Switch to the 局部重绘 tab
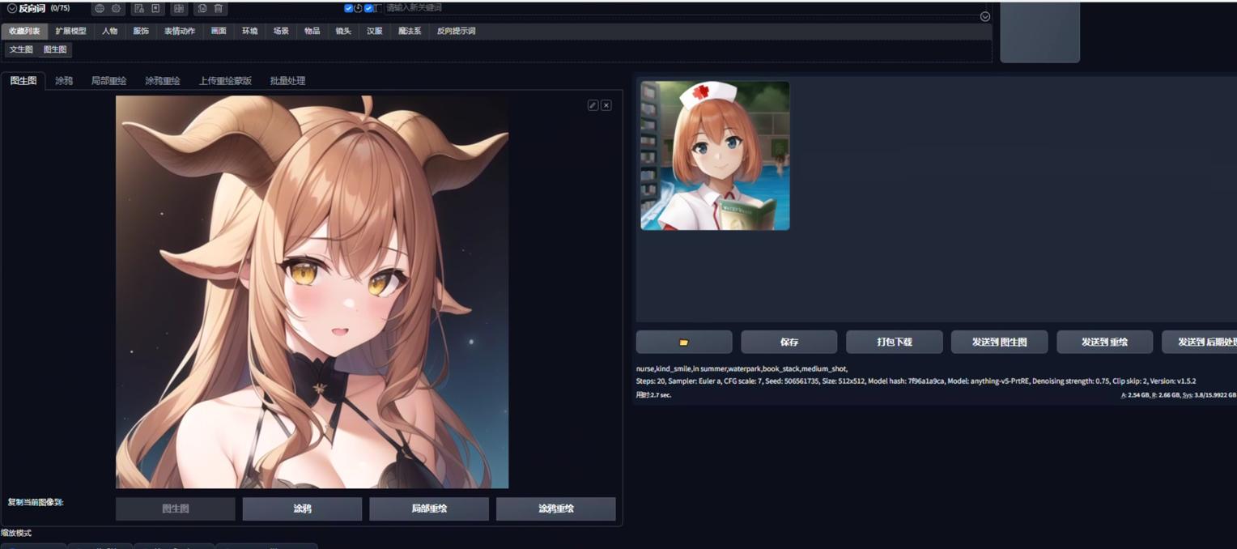The image size is (1237, 549). pyautogui.click(x=108, y=81)
